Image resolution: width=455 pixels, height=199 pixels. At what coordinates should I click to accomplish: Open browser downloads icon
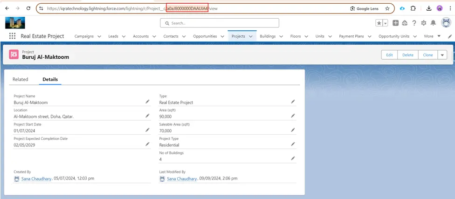pos(428,8)
